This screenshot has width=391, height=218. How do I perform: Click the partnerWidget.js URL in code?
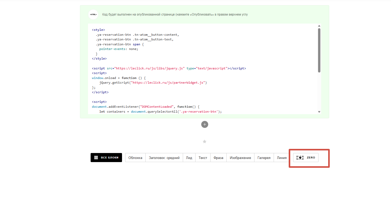pyautogui.click(x=168, y=83)
